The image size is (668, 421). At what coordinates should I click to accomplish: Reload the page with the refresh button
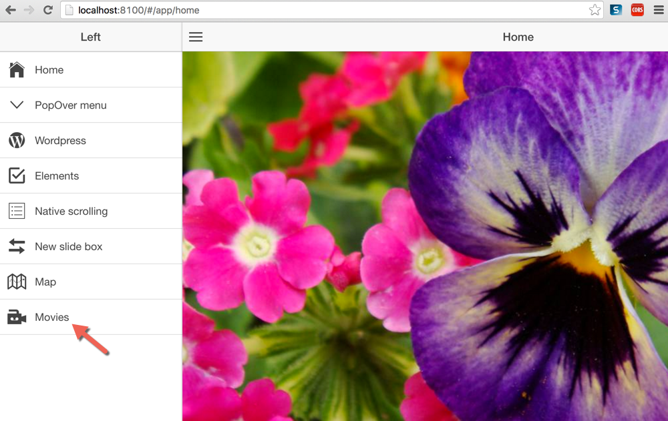pos(47,10)
